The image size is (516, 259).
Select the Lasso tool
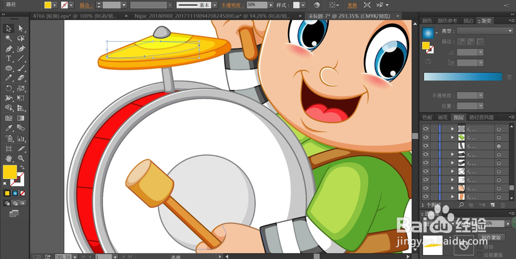pyautogui.click(x=21, y=39)
